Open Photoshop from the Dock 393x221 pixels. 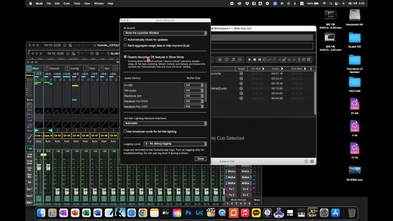point(188,213)
